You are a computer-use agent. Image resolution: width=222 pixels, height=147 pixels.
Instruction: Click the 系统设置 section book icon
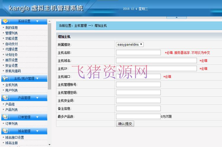pos(5,21)
